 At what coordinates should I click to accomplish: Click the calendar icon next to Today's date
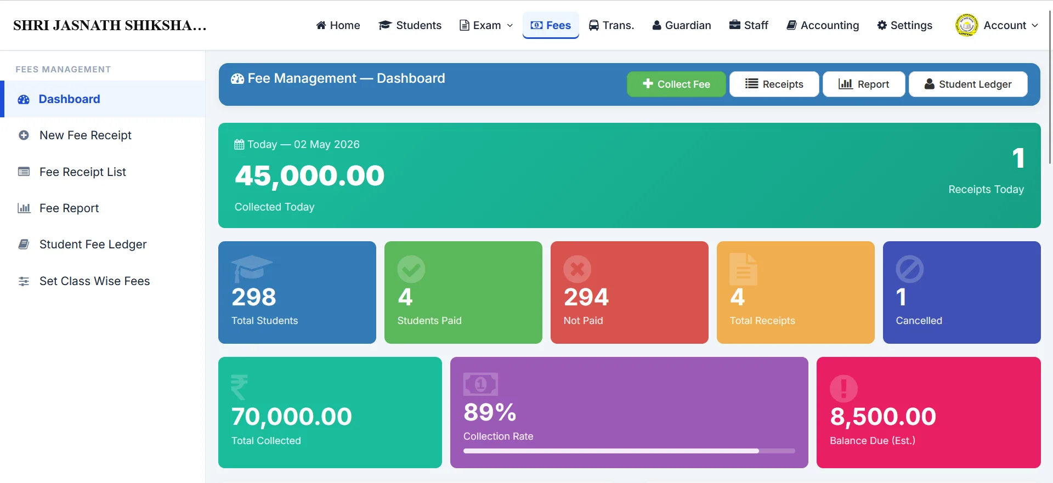click(x=239, y=145)
